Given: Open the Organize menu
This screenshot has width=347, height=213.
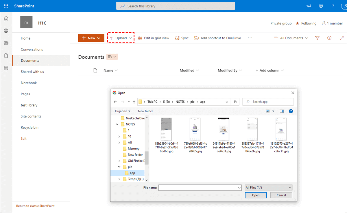Looking at the screenshot, I should point(122,111).
